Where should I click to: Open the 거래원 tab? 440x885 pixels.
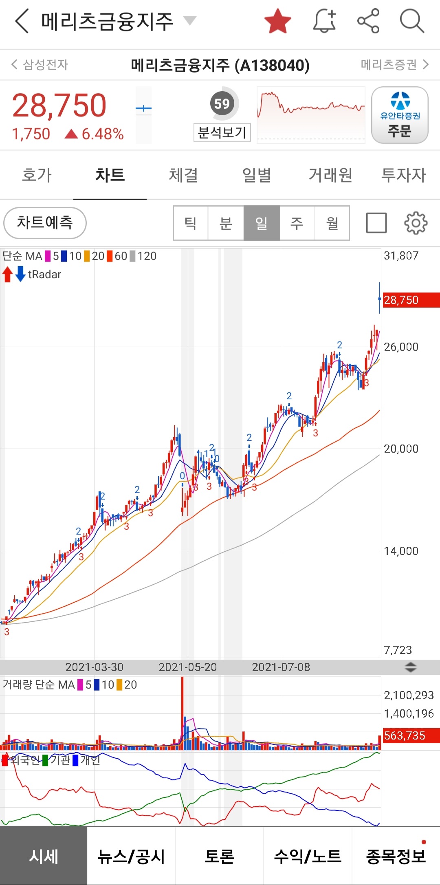(330, 175)
